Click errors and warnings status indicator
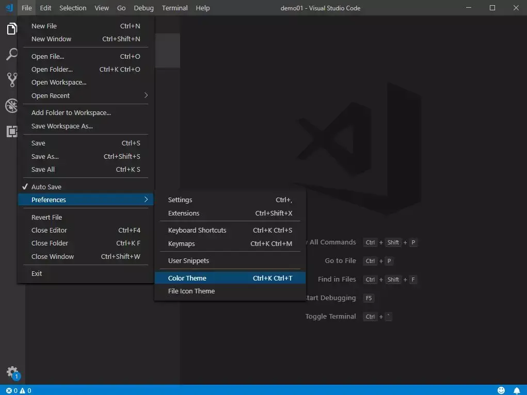Screen dimensions: 527x395 19,390
